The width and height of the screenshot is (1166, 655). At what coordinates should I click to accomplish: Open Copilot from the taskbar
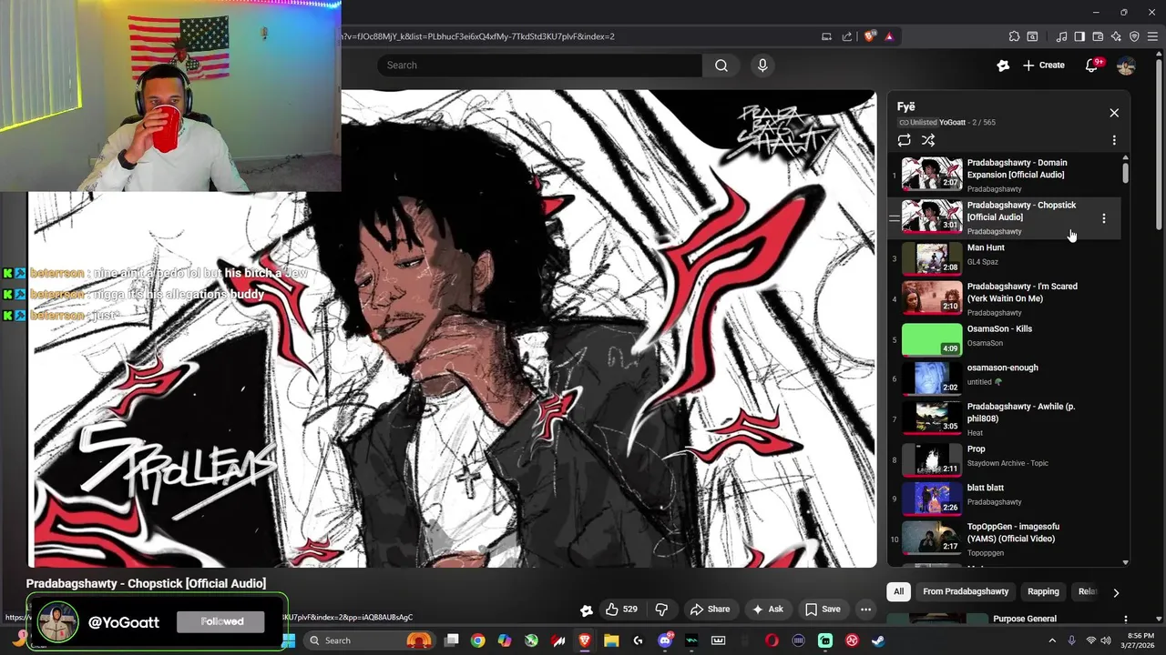coord(505,640)
